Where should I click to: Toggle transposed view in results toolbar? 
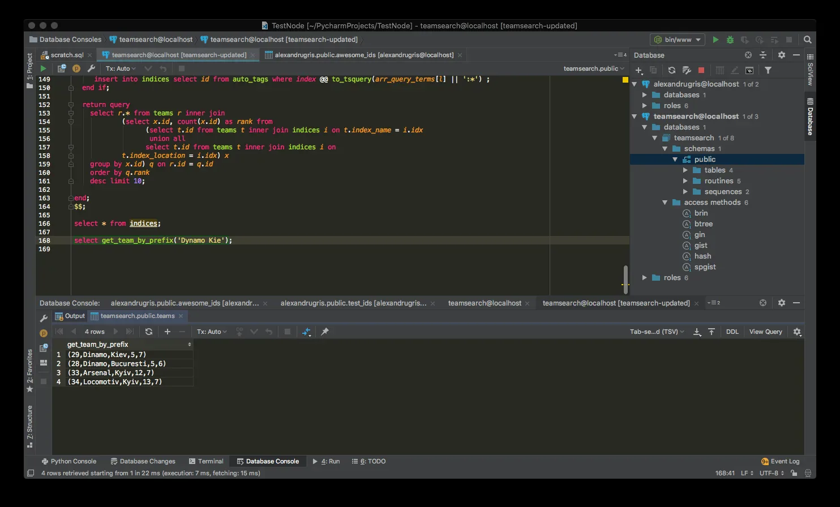(x=306, y=332)
